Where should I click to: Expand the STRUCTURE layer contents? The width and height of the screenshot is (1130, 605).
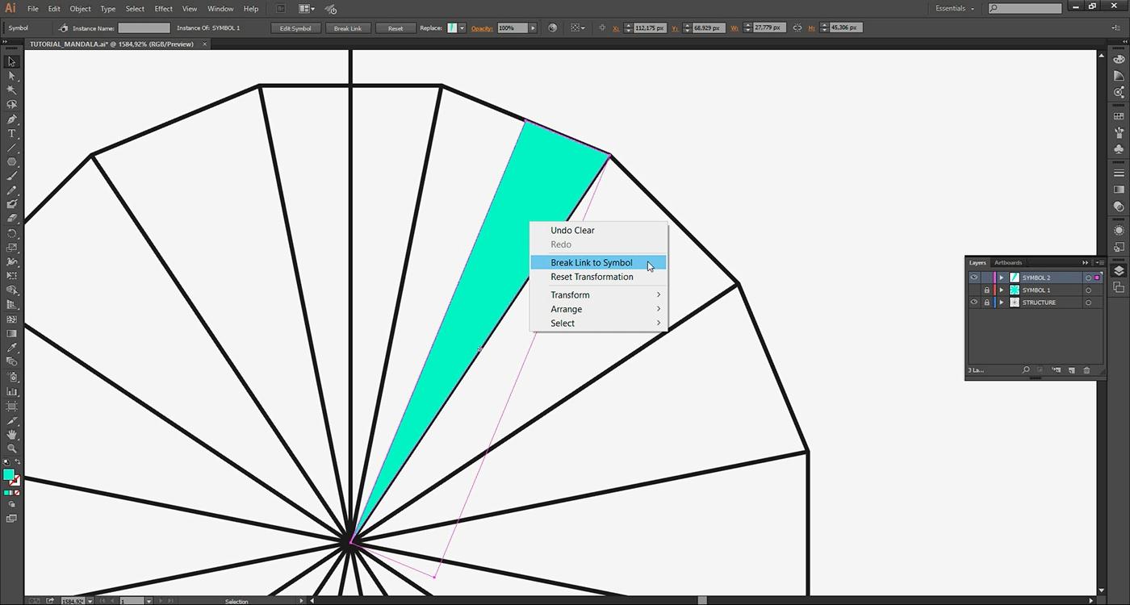pos(1002,302)
